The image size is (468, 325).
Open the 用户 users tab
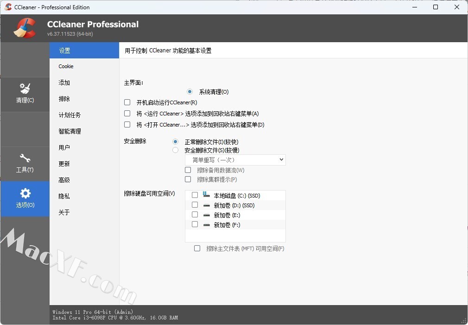[x=84, y=147]
